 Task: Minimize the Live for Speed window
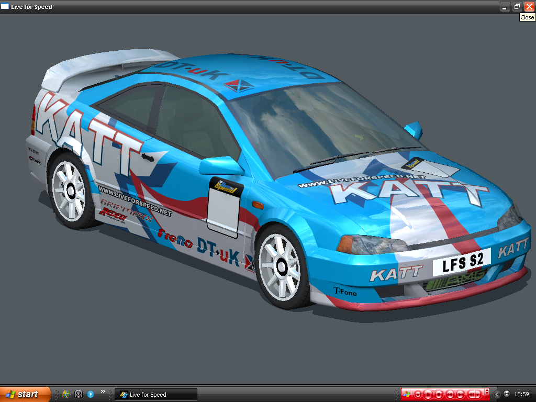pos(505,6)
